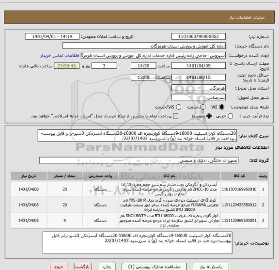Click the water cooler product name in row 1
The width and height of the screenshot is (279, 270).
click(169, 190)
